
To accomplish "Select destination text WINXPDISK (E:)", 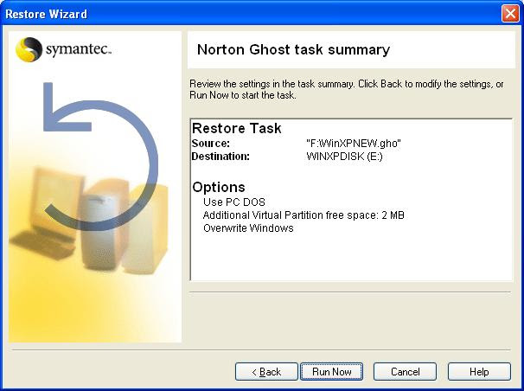I will click(x=344, y=156).
